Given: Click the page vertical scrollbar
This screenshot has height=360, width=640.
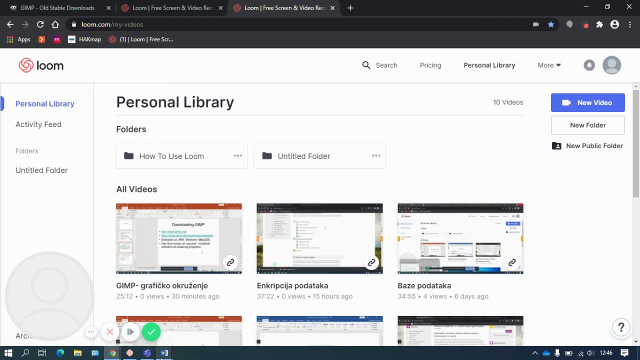Looking at the screenshot, I should [636, 142].
